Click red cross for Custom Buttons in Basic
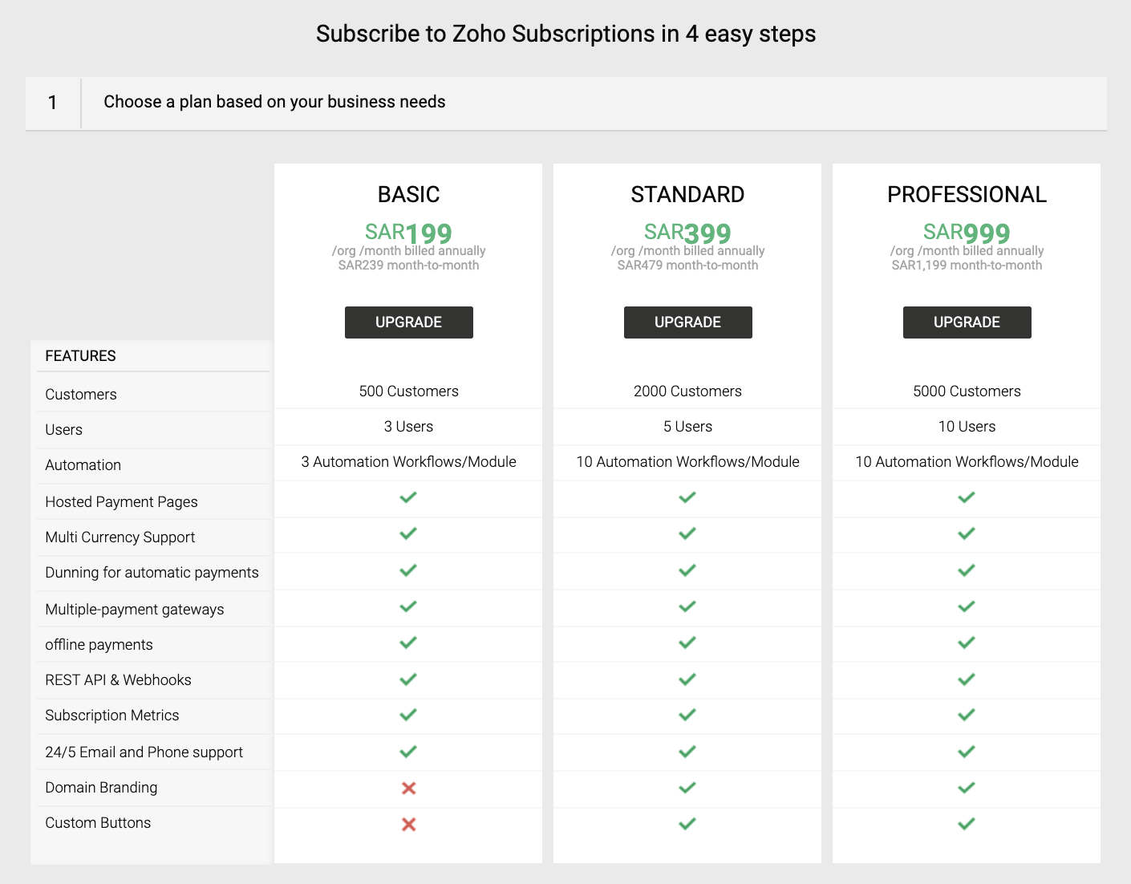 (408, 824)
